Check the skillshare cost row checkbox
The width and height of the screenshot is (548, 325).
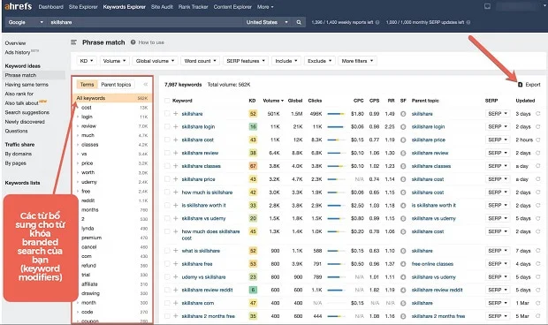[x=167, y=140]
